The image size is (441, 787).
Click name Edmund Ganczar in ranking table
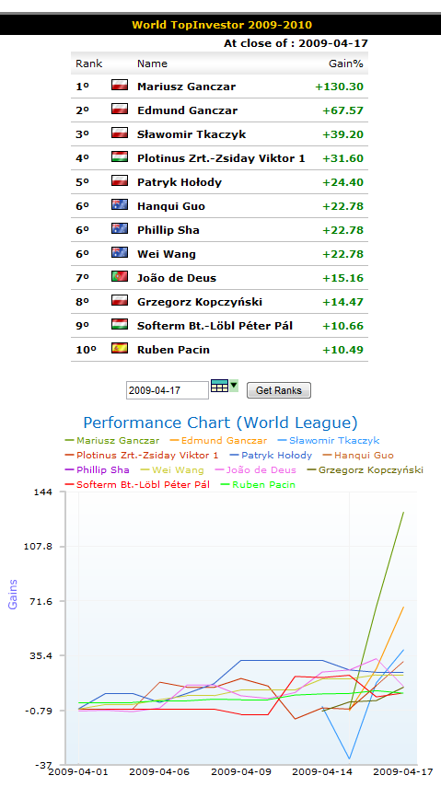(x=187, y=110)
